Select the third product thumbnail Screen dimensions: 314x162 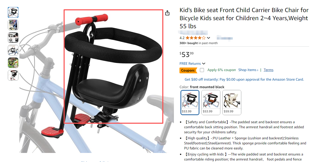tap(13, 38)
